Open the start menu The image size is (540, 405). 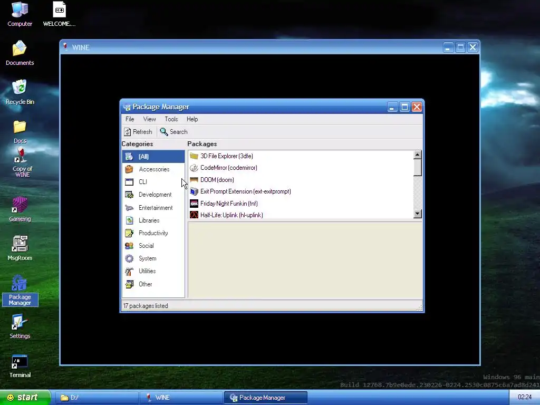click(25, 398)
